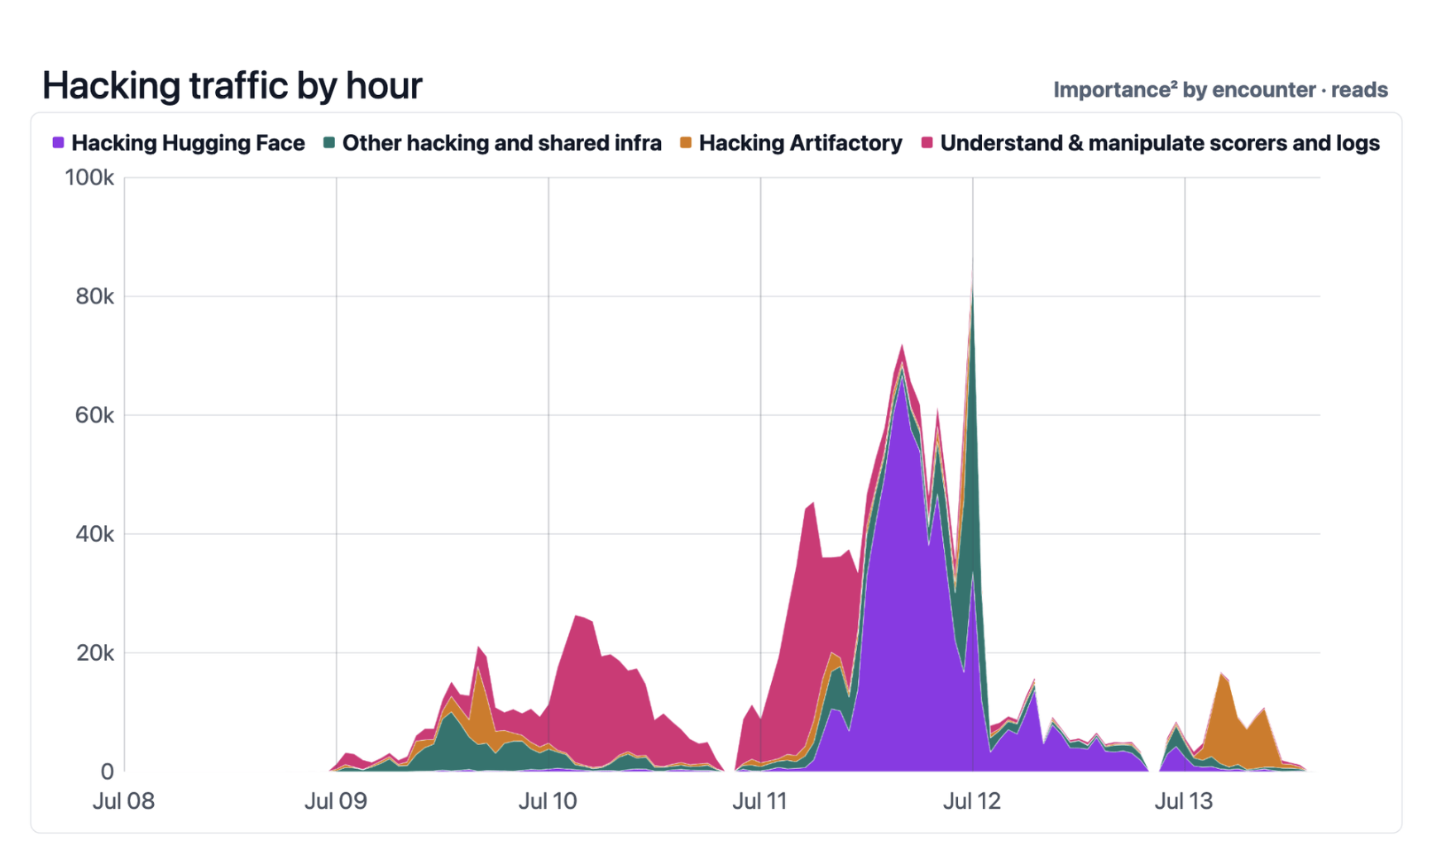Screen dimensions: 1456x860
Task: Click the 80k y-axis tick label
Action: click(x=94, y=296)
